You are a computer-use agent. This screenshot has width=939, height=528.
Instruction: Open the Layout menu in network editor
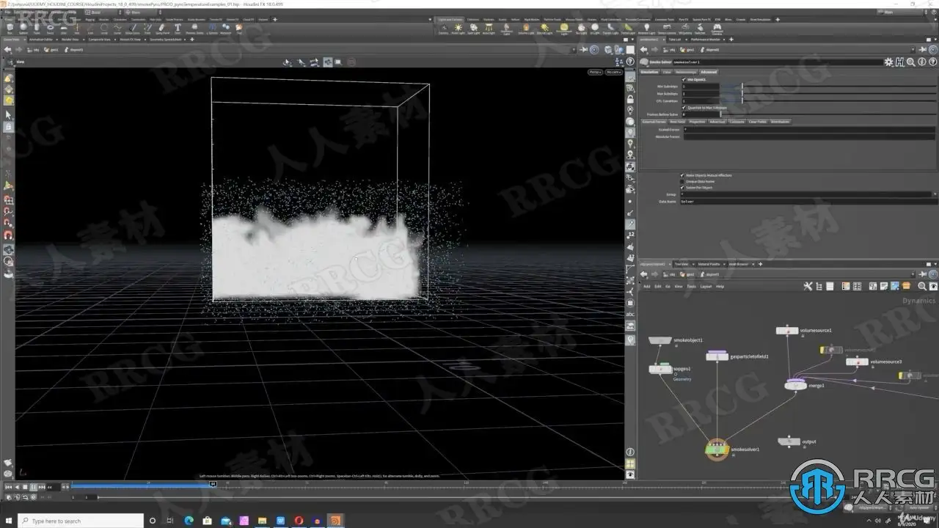706,286
